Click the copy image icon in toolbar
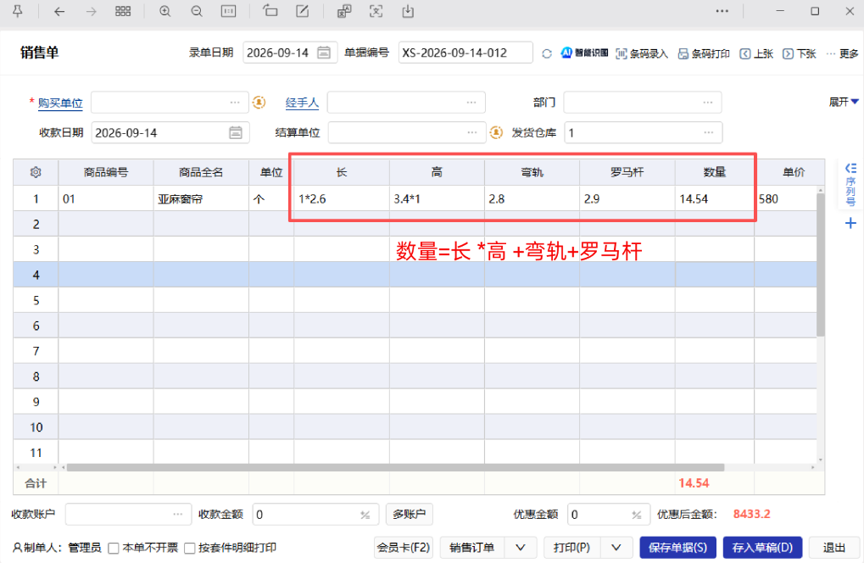Image resolution: width=864 pixels, height=563 pixels. click(344, 11)
